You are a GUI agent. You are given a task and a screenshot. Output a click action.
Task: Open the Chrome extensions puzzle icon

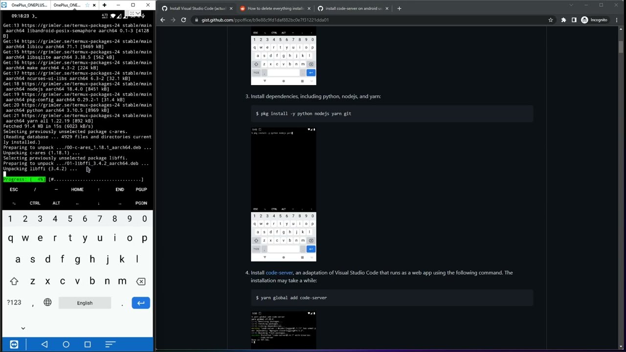pos(563,20)
